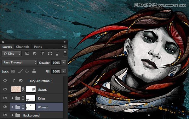Image resolution: width=189 pixels, height=119 pixels.
Task: Expand the Woman group
Action: click(12, 107)
